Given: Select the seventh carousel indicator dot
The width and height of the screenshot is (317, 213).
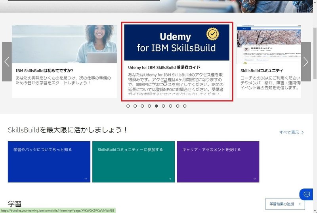Looking at the screenshot, I should (x=170, y=106).
